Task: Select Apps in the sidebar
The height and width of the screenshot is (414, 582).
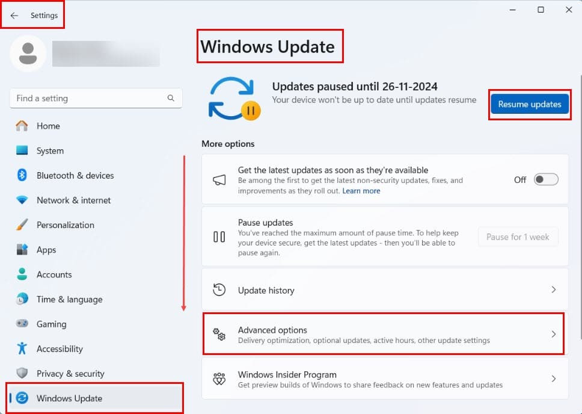Action: [x=96, y=249]
